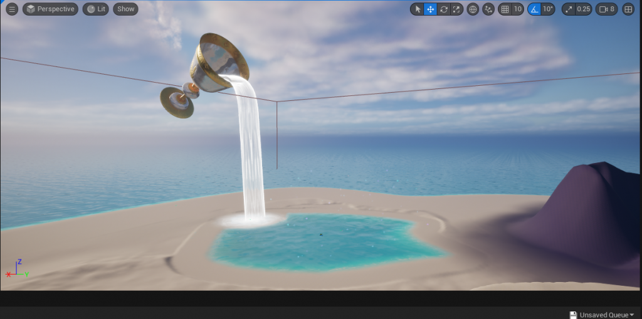Open camera speed setting 8

[607, 9]
